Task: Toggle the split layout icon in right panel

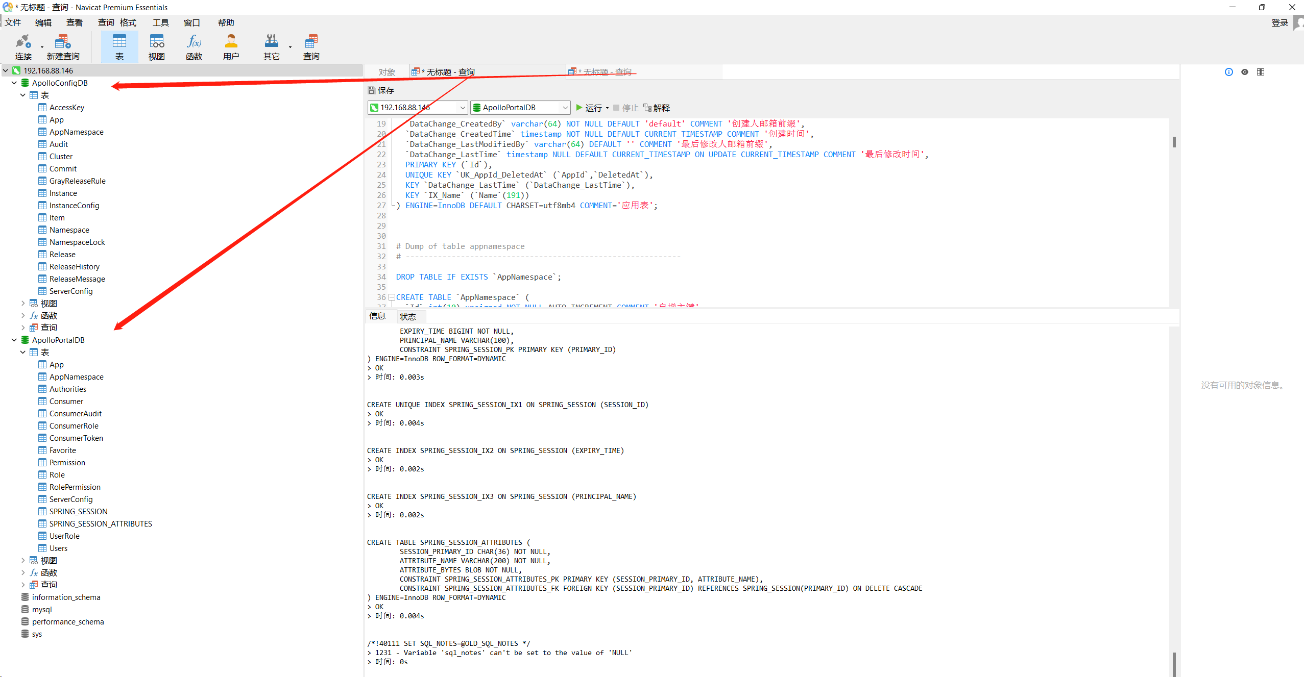Action: tap(1260, 72)
